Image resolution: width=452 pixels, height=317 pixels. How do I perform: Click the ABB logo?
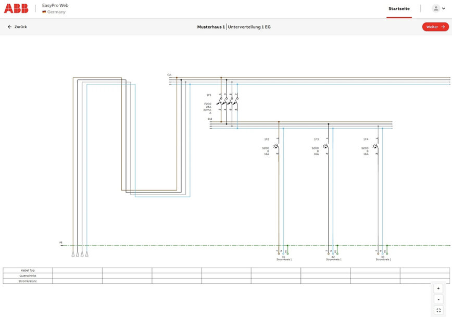[16, 9]
